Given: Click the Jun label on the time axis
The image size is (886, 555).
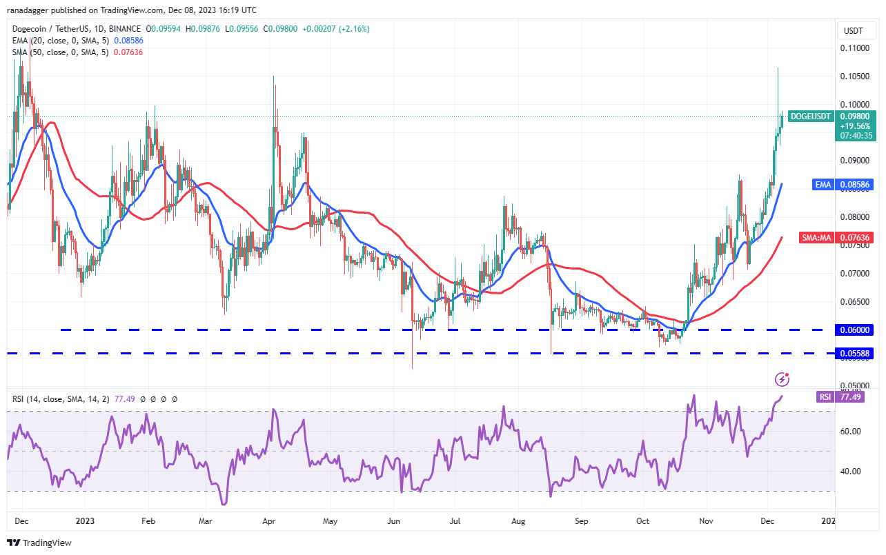Looking at the screenshot, I should [394, 521].
